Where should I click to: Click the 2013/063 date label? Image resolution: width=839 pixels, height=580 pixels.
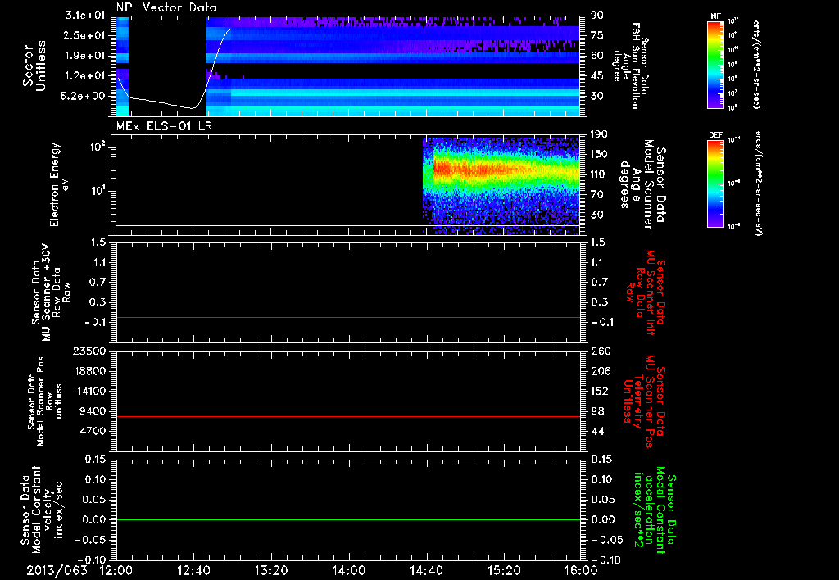[x=57, y=570]
